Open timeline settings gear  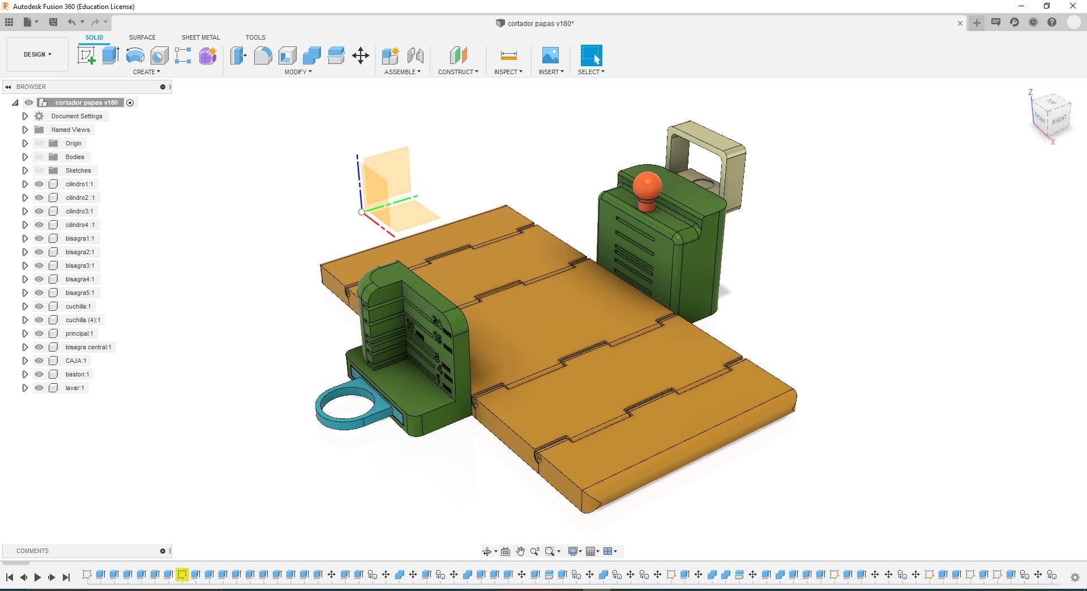pos(1075,577)
